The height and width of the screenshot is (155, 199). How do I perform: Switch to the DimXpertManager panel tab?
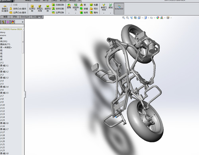(x=8, y=22)
